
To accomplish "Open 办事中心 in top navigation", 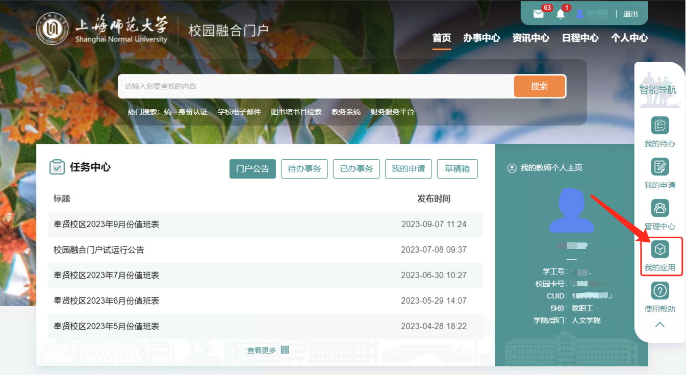I will 481,38.
